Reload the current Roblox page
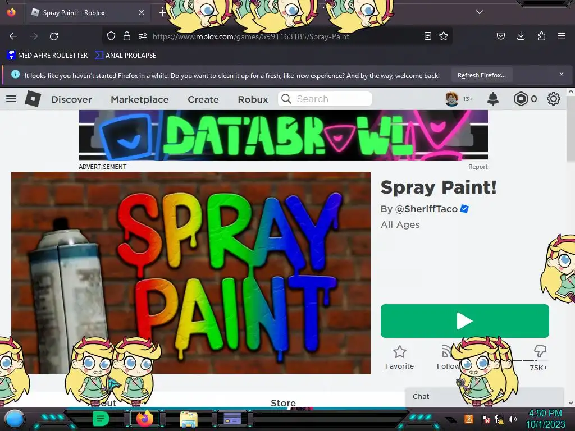The height and width of the screenshot is (431, 575). click(x=54, y=36)
